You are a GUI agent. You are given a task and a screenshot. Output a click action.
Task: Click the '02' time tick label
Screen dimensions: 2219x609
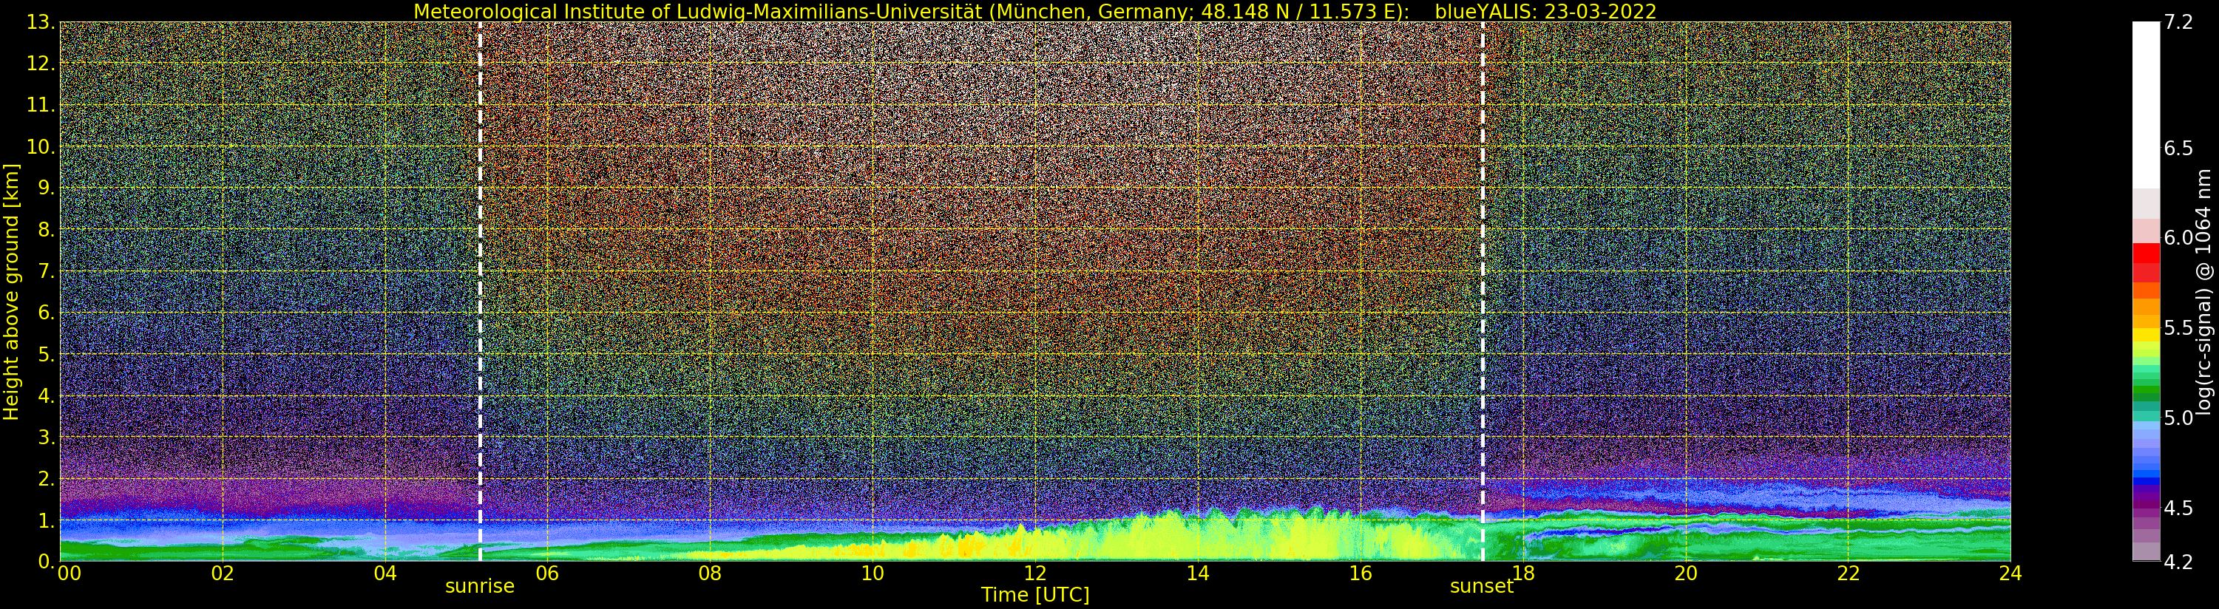click(223, 574)
